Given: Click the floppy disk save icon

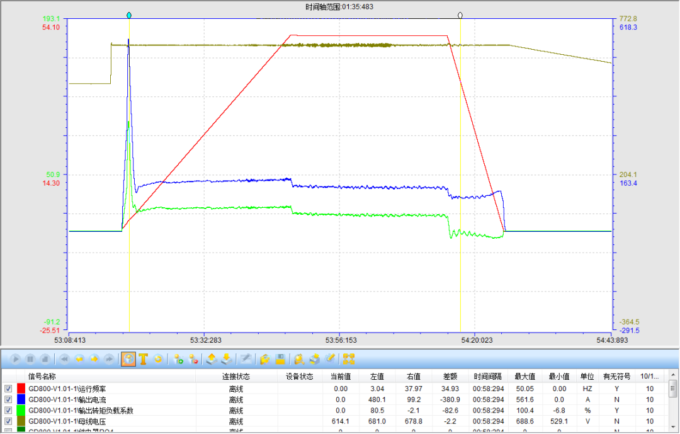Looking at the screenshot, I should [x=280, y=359].
